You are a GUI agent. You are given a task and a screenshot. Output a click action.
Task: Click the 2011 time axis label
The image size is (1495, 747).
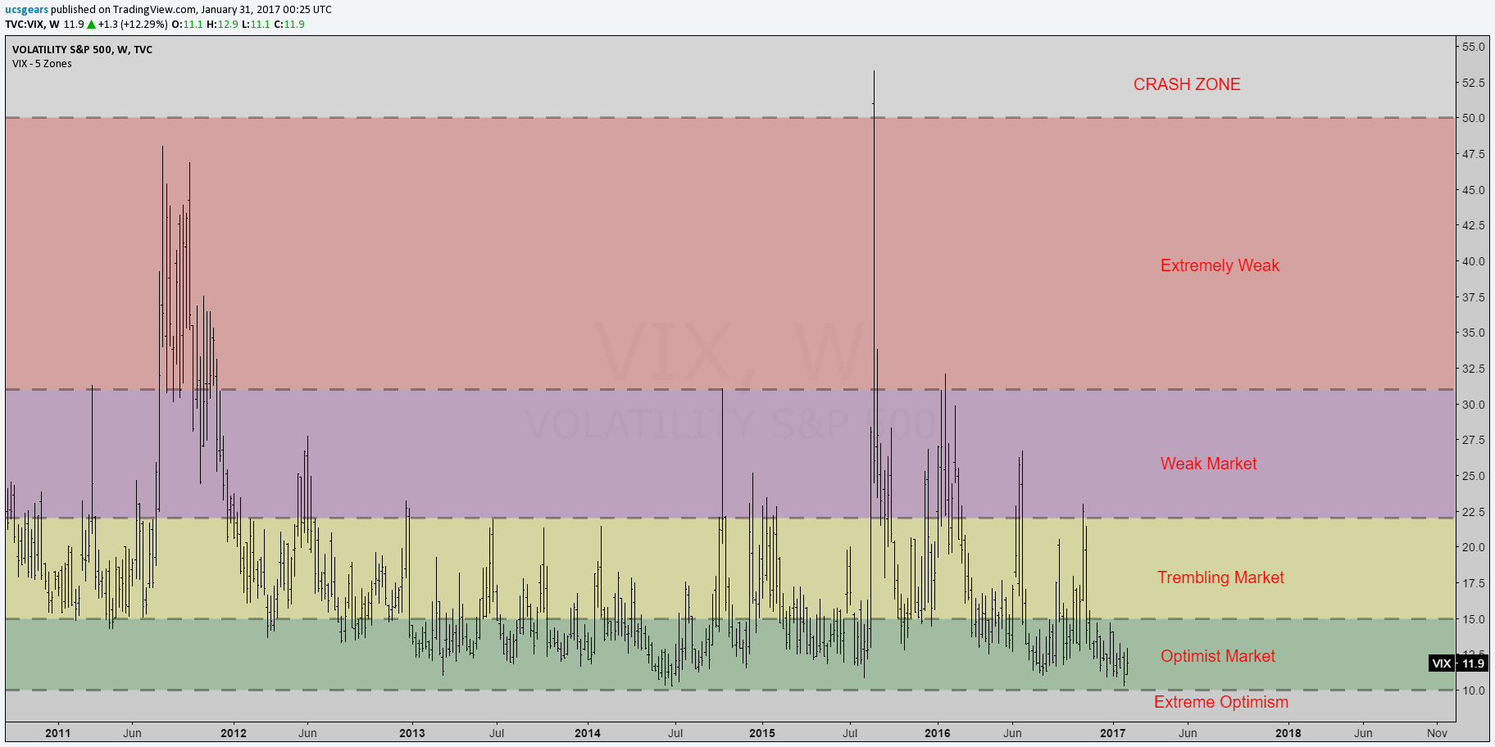[x=58, y=733]
